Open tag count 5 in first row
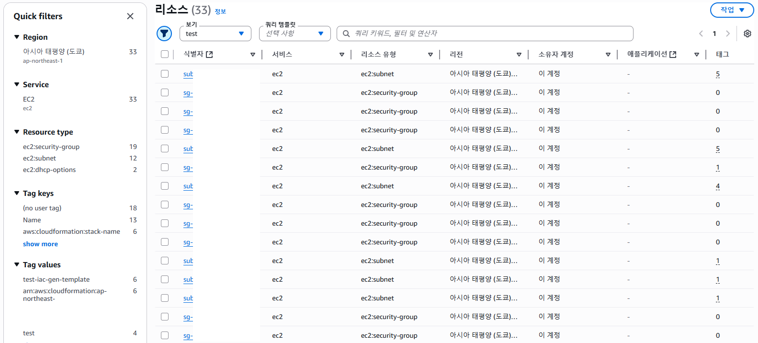This screenshot has width=758, height=343. 718,74
